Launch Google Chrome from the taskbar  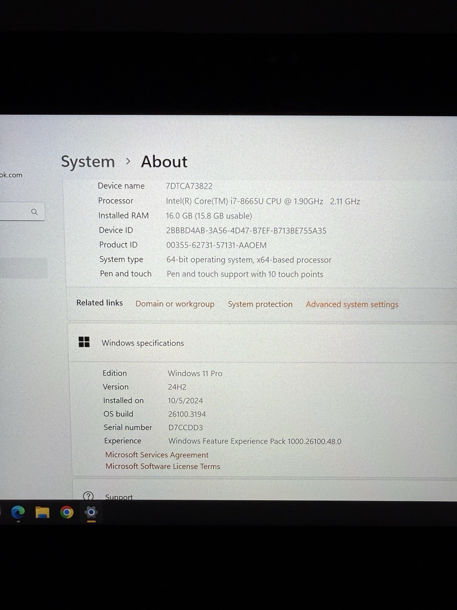click(67, 512)
